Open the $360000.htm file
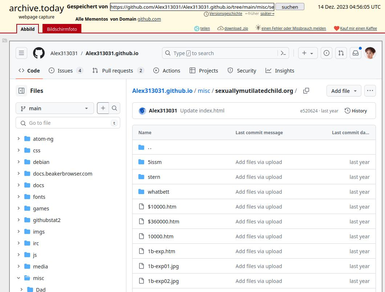Viewport: 385px width, 292px height. pos(163,222)
